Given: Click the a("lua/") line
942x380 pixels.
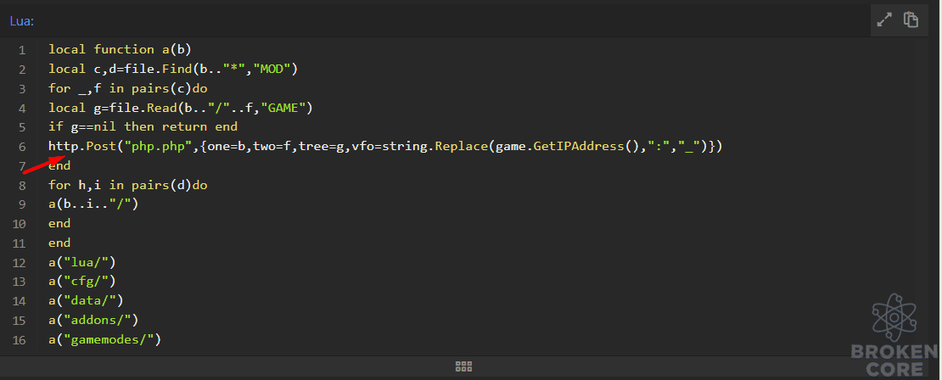Looking at the screenshot, I should [x=82, y=262].
